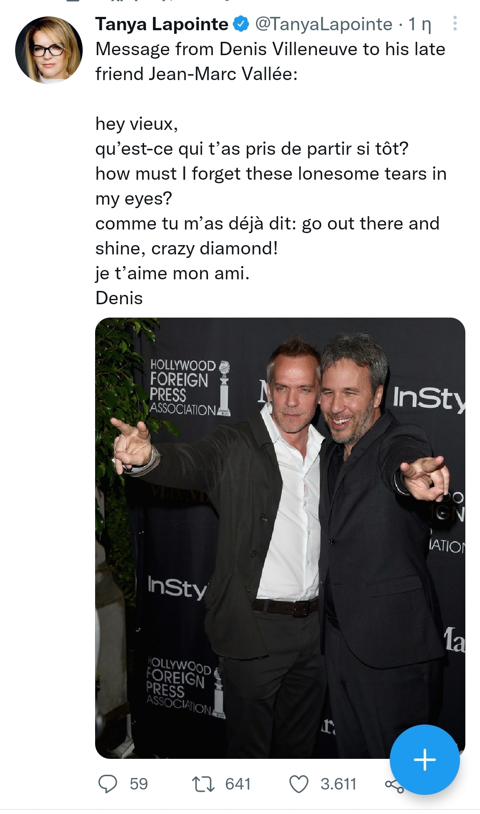480x814 pixels.
Task: Click the tweet timestamp '1 η'
Action: pos(420,24)
